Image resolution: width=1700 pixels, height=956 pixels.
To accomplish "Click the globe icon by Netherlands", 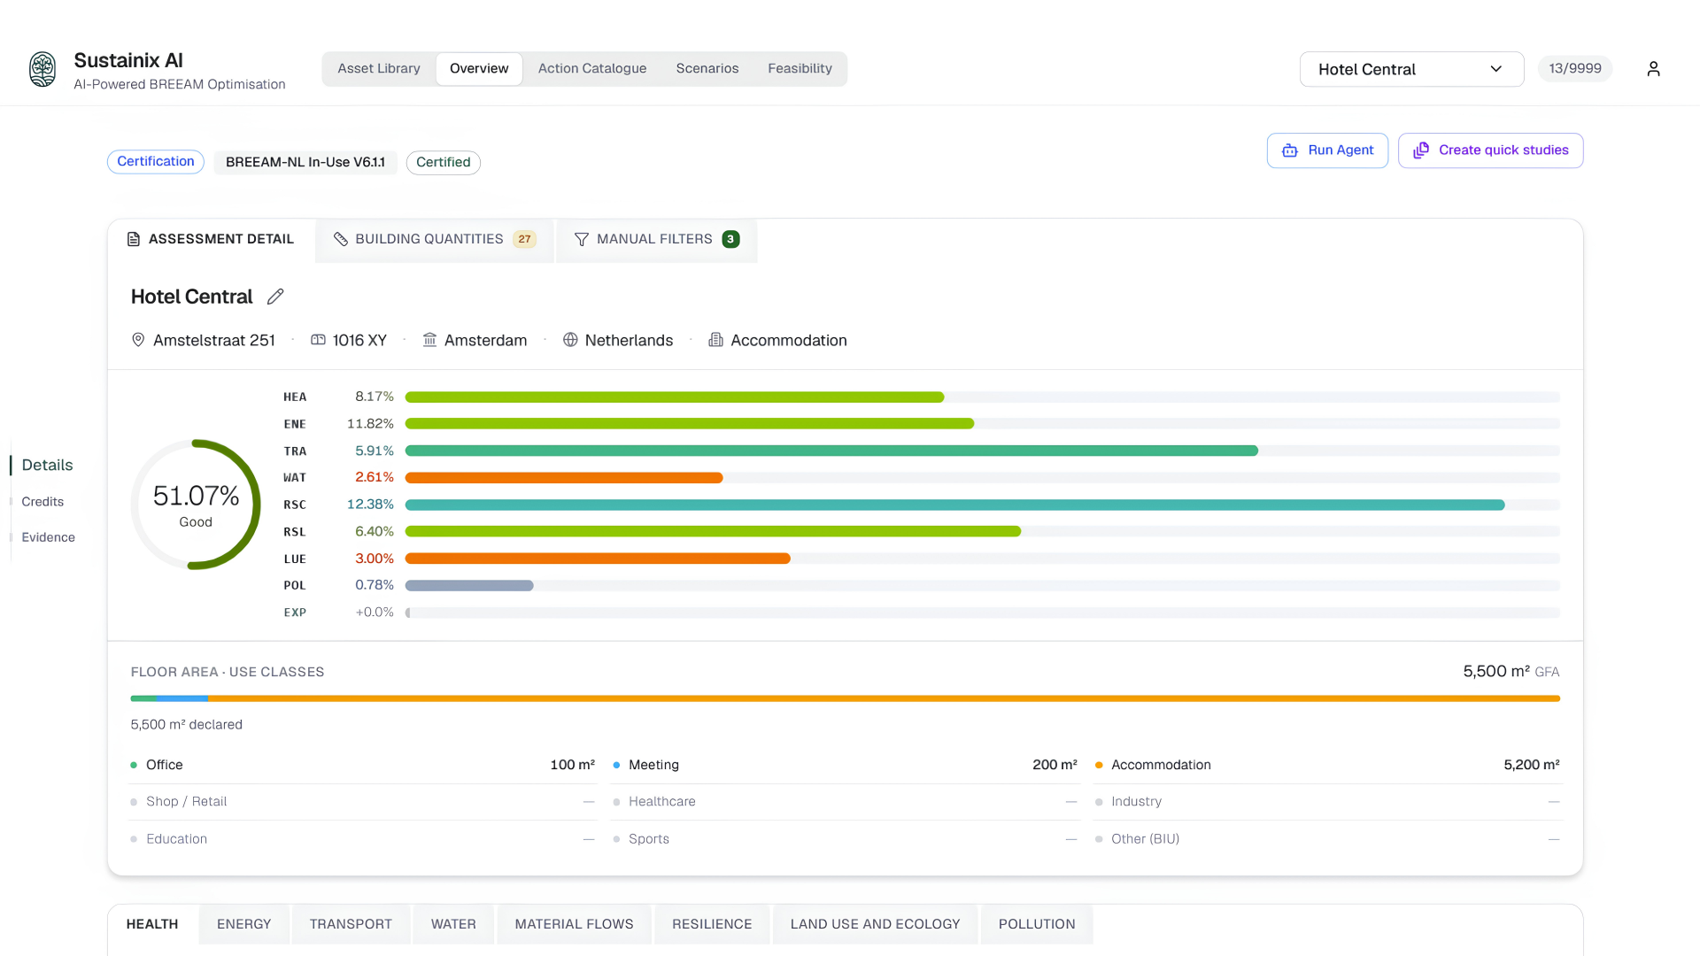I will coord(570,340).
